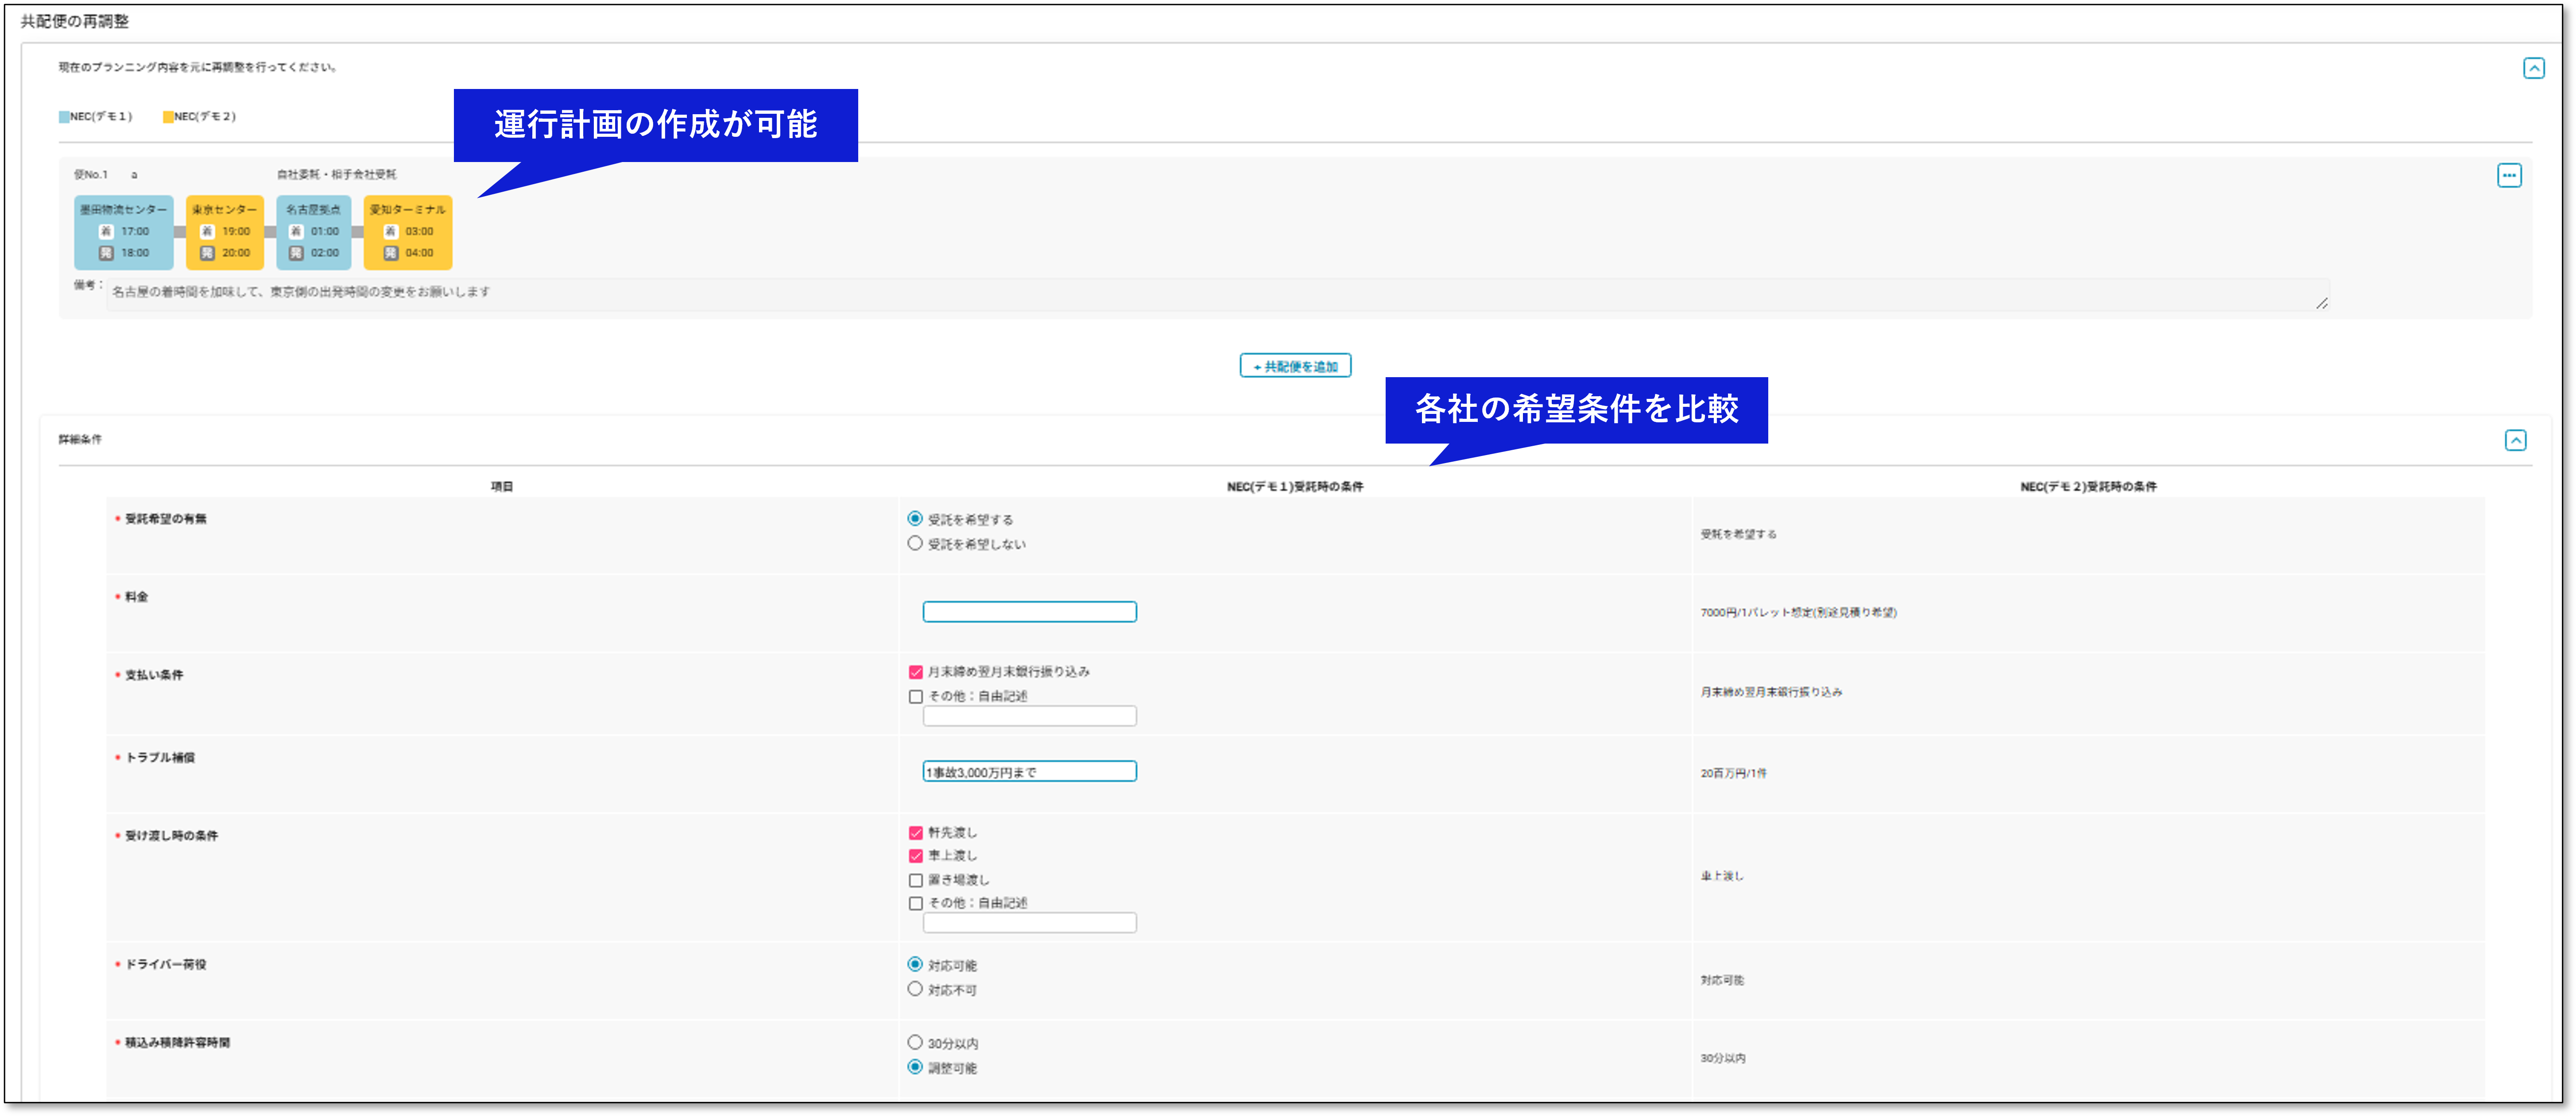Click arrival icon in 名古屋拠点 stop

[x=296, y=231]
